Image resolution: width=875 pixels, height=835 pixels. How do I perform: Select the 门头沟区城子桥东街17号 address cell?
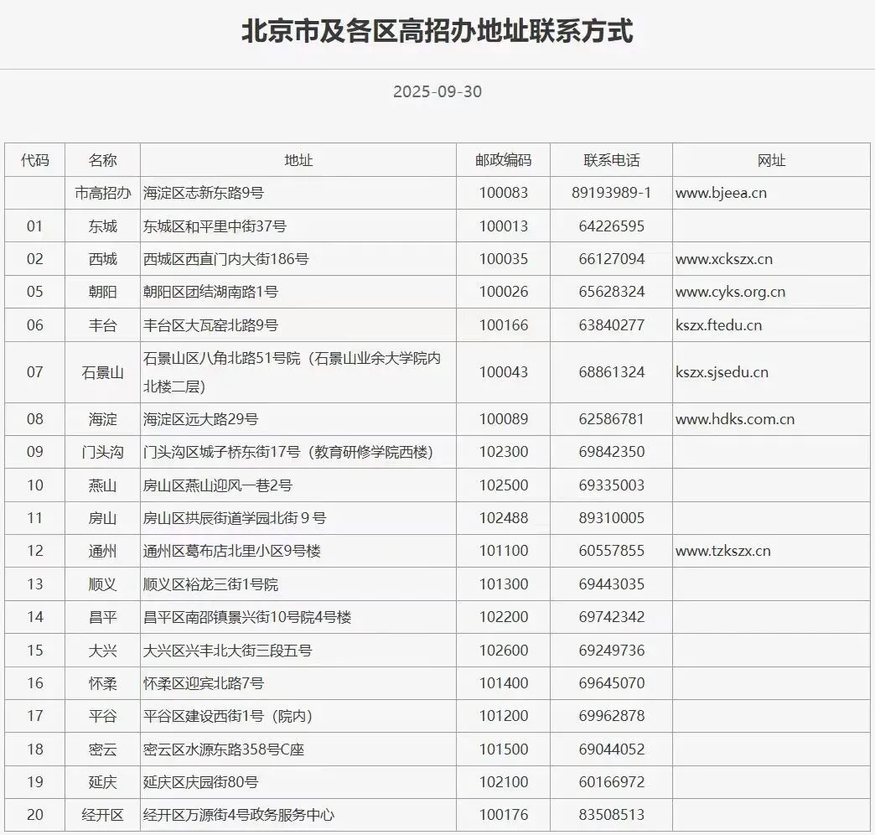tap(298, 452)
